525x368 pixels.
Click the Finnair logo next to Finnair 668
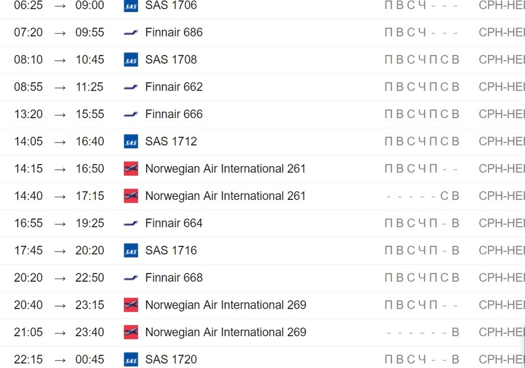pos(131,278)
